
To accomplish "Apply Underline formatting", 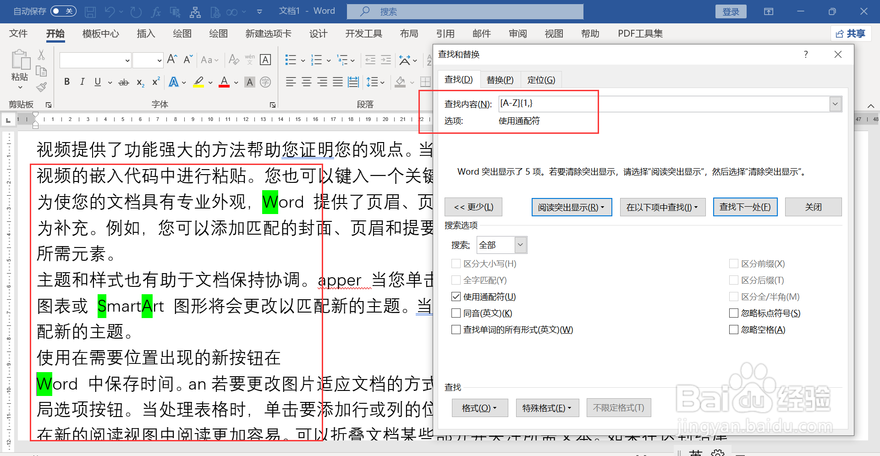I will [98, 82].
